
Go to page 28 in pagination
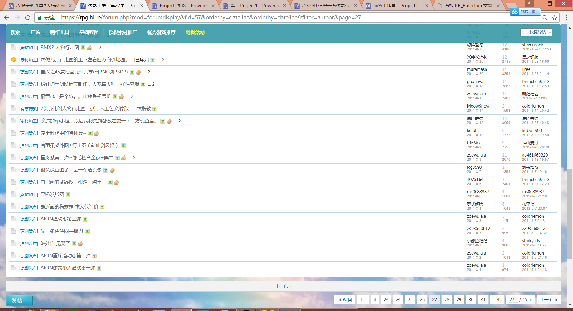[447, 300]
